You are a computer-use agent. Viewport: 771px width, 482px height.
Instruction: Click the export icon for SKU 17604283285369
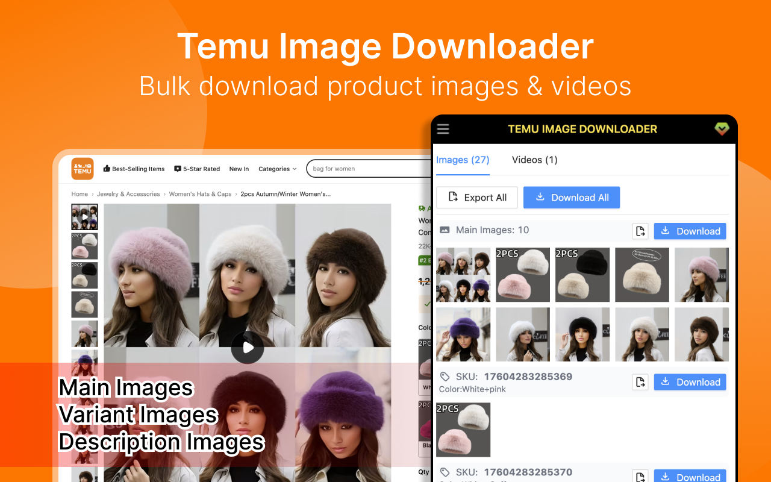640,382
